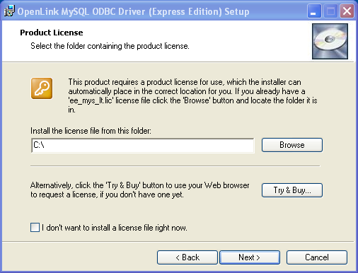
Task: Close the OpenLink Setup window
Action: 347,11
